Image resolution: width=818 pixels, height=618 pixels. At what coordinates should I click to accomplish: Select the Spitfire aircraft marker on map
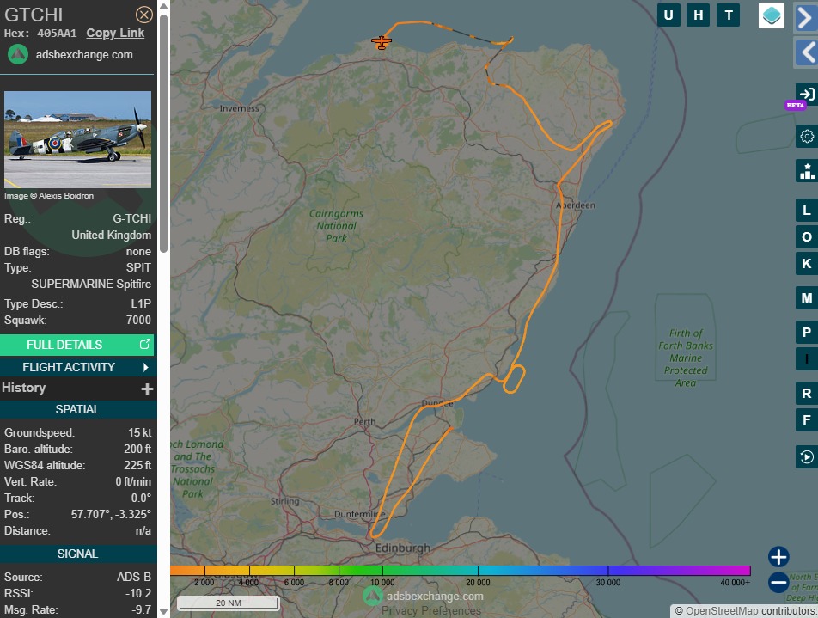(x=382, y=42)
